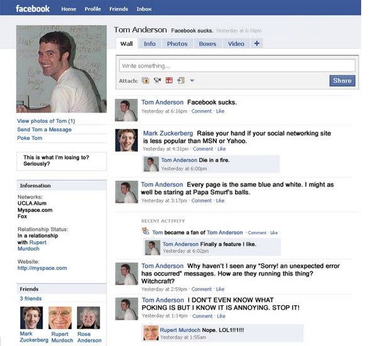Open Rupert Murdoch name on 'Nope. LOL' comment
This screenshot has height=346, width=380.
click(x=180, y=330)
